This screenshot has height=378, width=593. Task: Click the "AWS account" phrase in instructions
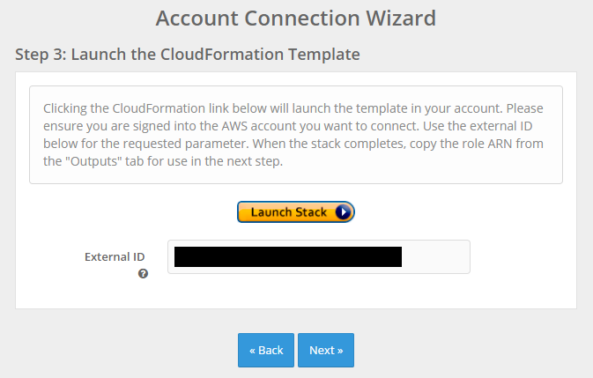[259, 126]
